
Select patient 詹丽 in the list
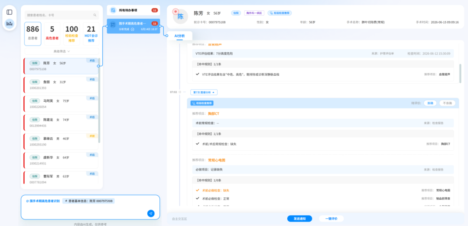click(61, 85)
